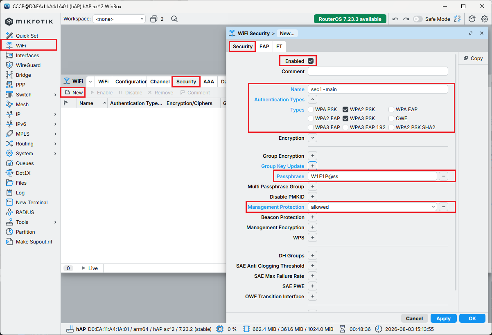Click the cube icon in top toolbar
Image resolution: width=492 pixels, height=335 pixels.
coord(472,19)
